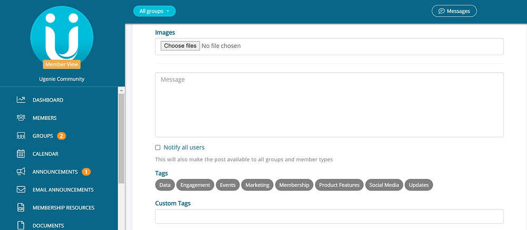Focus the Custom Tags input field

pyautogui.click(x=329, y=216)
